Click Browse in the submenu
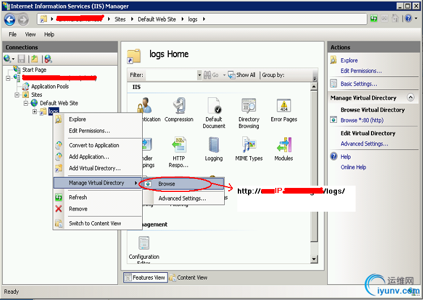This screenshot has height=300, width=423. point(183,184)
